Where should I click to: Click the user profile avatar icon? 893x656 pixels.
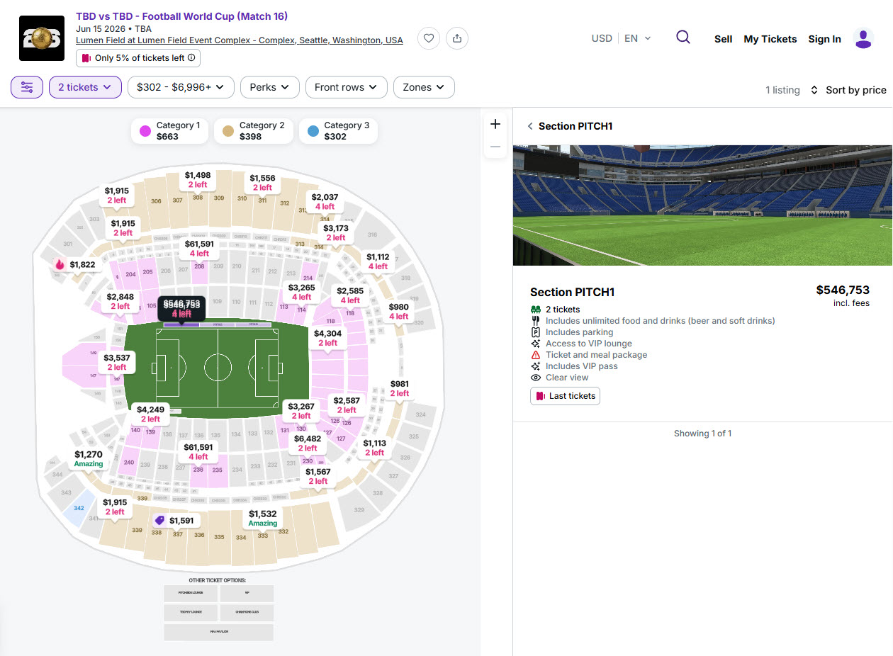(x=863, y=38)
